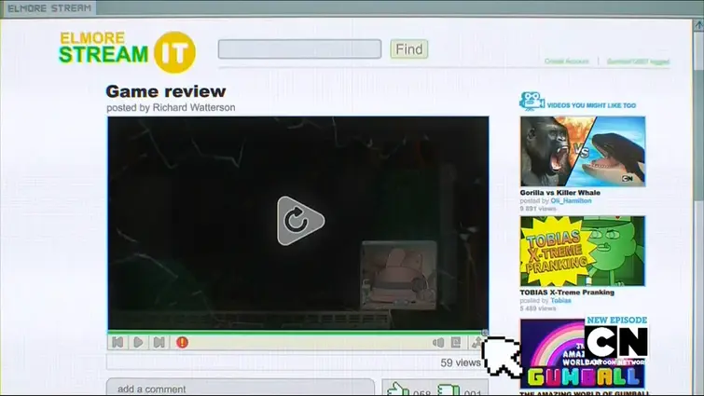Focus the search input field
The image size is (704, 396).
(x=299, y=48)
